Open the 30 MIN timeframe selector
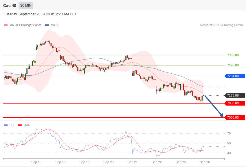This screenshot has width=246, height=167. (26, 5)
